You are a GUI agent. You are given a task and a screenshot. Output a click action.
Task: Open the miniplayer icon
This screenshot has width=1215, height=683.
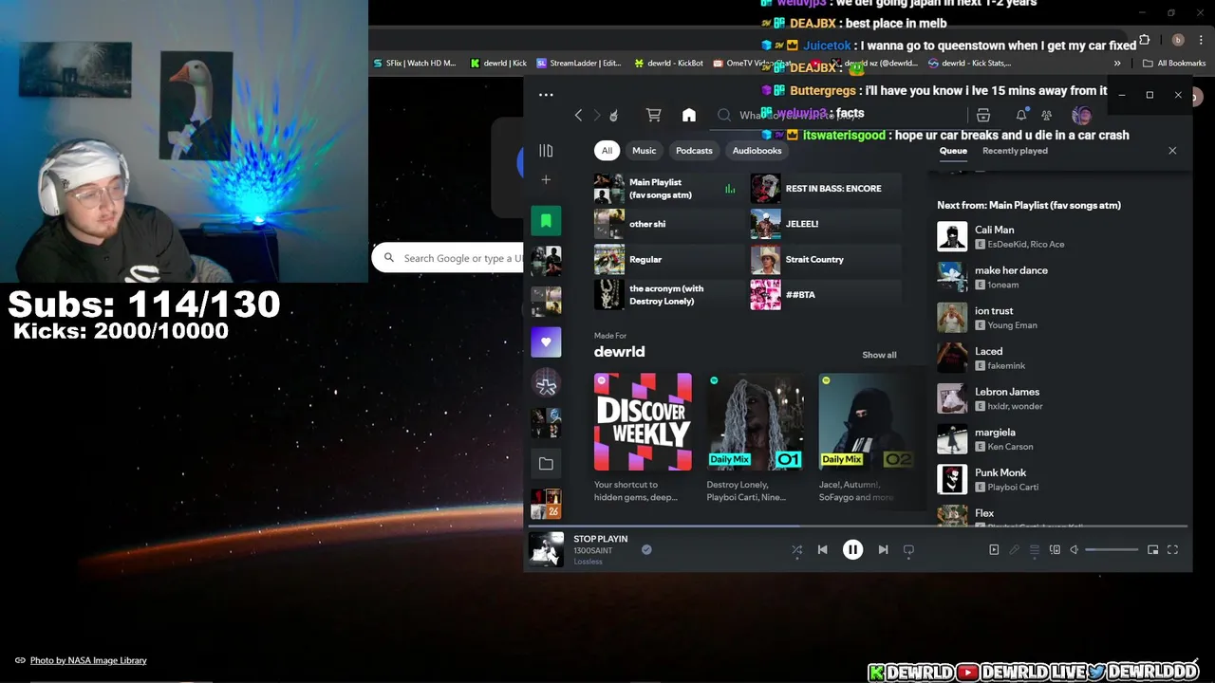point(1153,549)
